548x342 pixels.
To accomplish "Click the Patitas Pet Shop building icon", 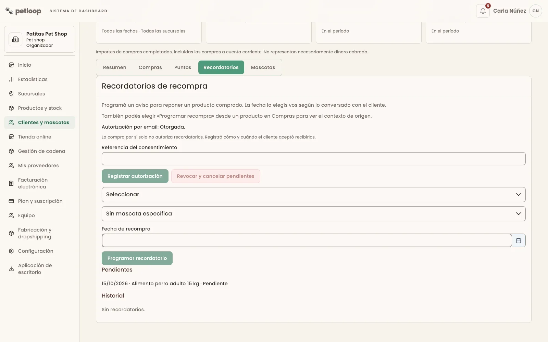I will pyautogui.click(x=15, y=39).
